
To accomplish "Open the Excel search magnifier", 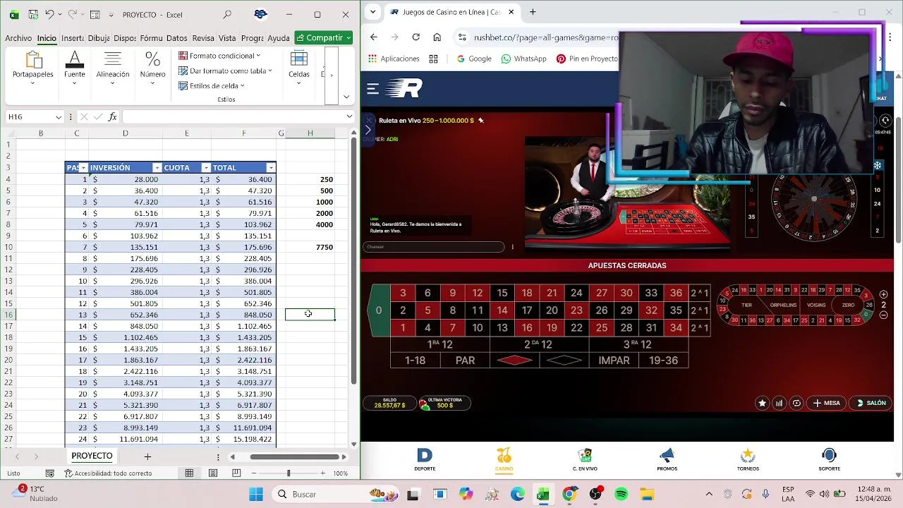I will tap(226, 14).
